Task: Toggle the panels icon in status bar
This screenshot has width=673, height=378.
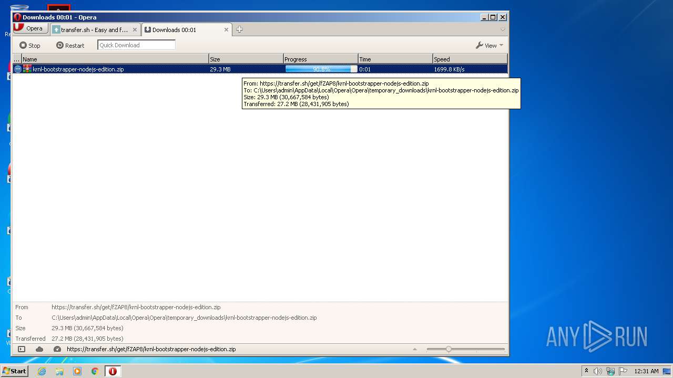Action: click(x=22, y=349)
